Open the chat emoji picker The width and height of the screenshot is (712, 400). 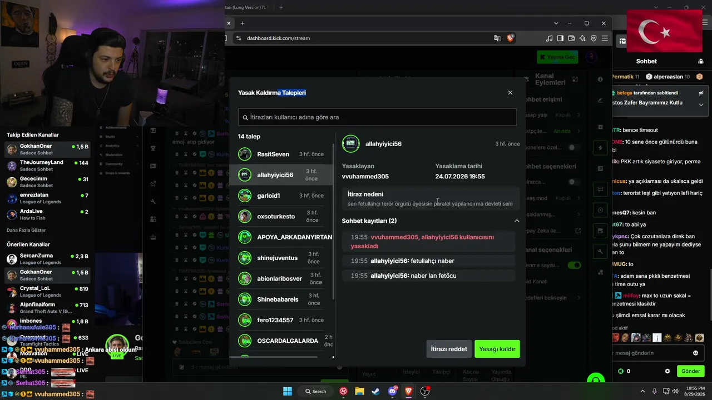tap(695, 353)
